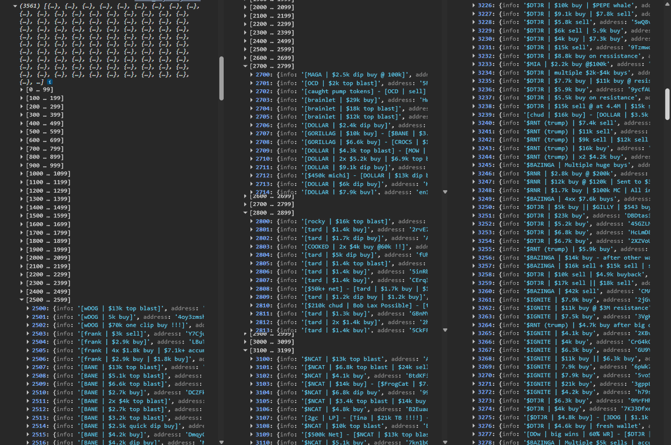
Task: Expand the [1500 … 1599] range
Action: coord(22,216)
